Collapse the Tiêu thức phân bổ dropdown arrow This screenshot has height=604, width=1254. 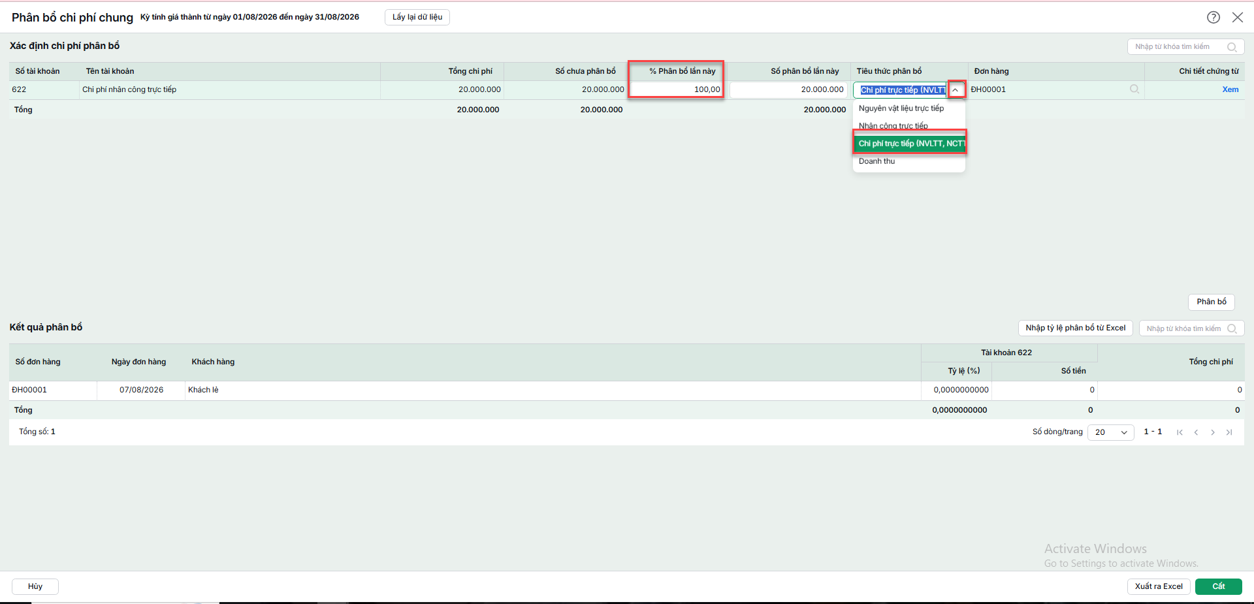(x=956, y=90)
